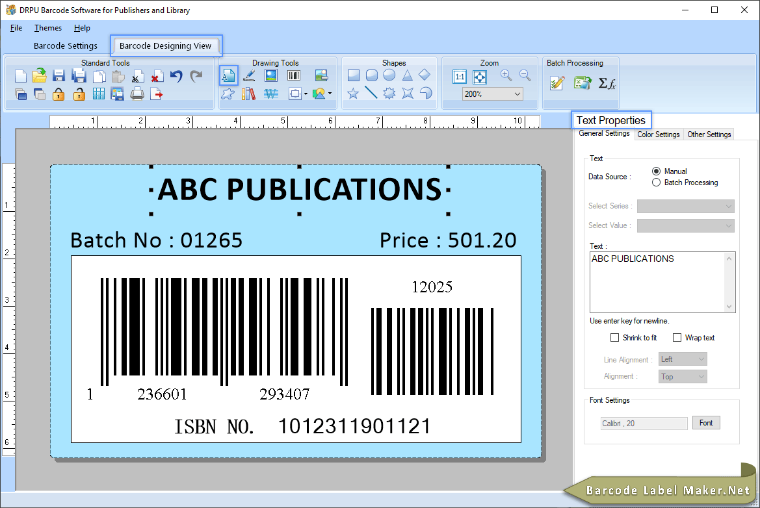Enable the Wrap text checkbox
The width and height of the screenshot is (760, 508).
(x=677, y=338)
